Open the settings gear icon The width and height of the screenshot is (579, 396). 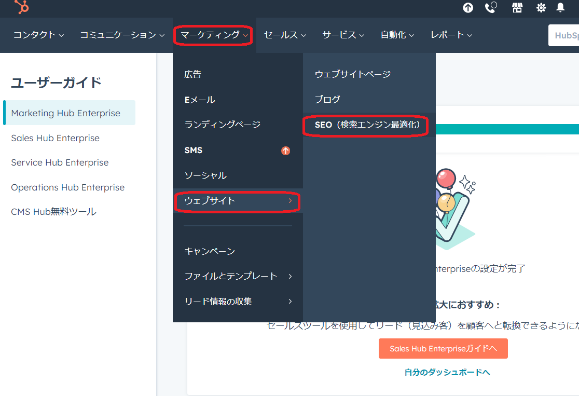point(541,8)
